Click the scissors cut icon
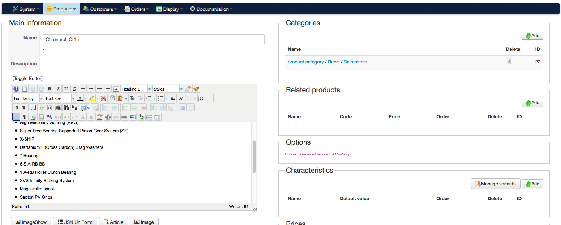The image size is (561, 225). tap(104, 98)
